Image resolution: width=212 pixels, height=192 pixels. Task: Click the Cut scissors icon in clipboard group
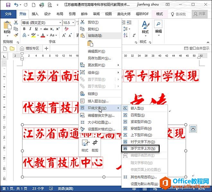[16, 23]
